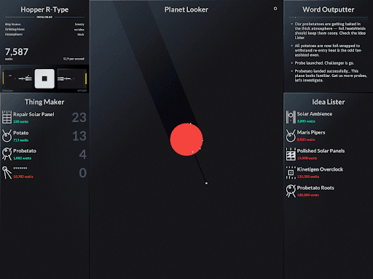
Task: Click the Maris Pipers idea title
Action: point(311,132)
